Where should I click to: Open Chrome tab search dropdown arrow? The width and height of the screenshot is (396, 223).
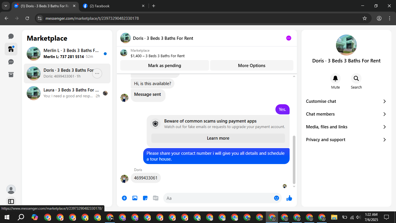(x=6, y=6)
